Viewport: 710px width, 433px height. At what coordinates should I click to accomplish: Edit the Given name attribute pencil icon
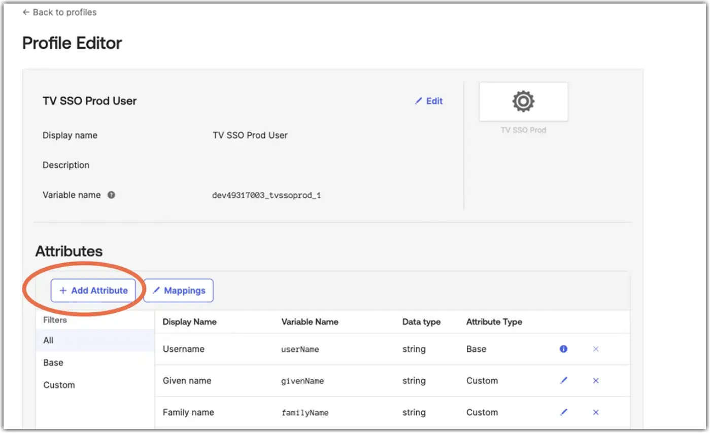pyautogui.click(x=563, y=381)
